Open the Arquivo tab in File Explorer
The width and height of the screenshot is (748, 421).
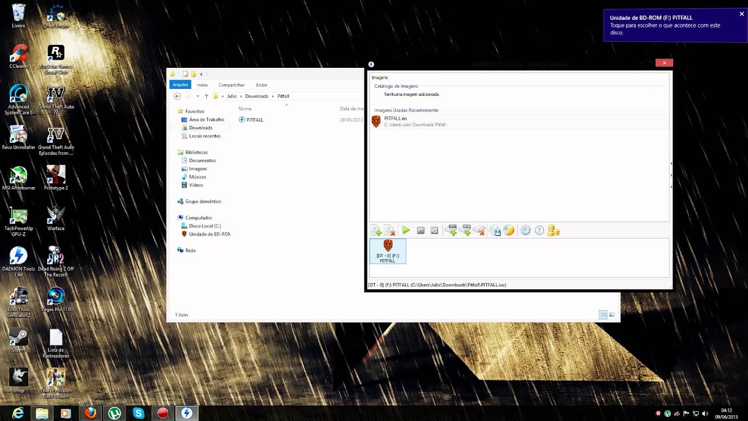tap(181, 85)
